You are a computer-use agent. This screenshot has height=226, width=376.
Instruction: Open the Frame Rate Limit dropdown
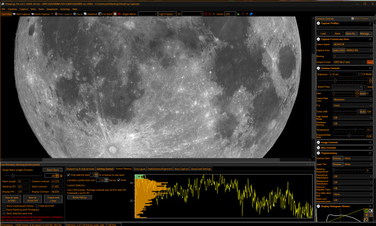point(352,99)
